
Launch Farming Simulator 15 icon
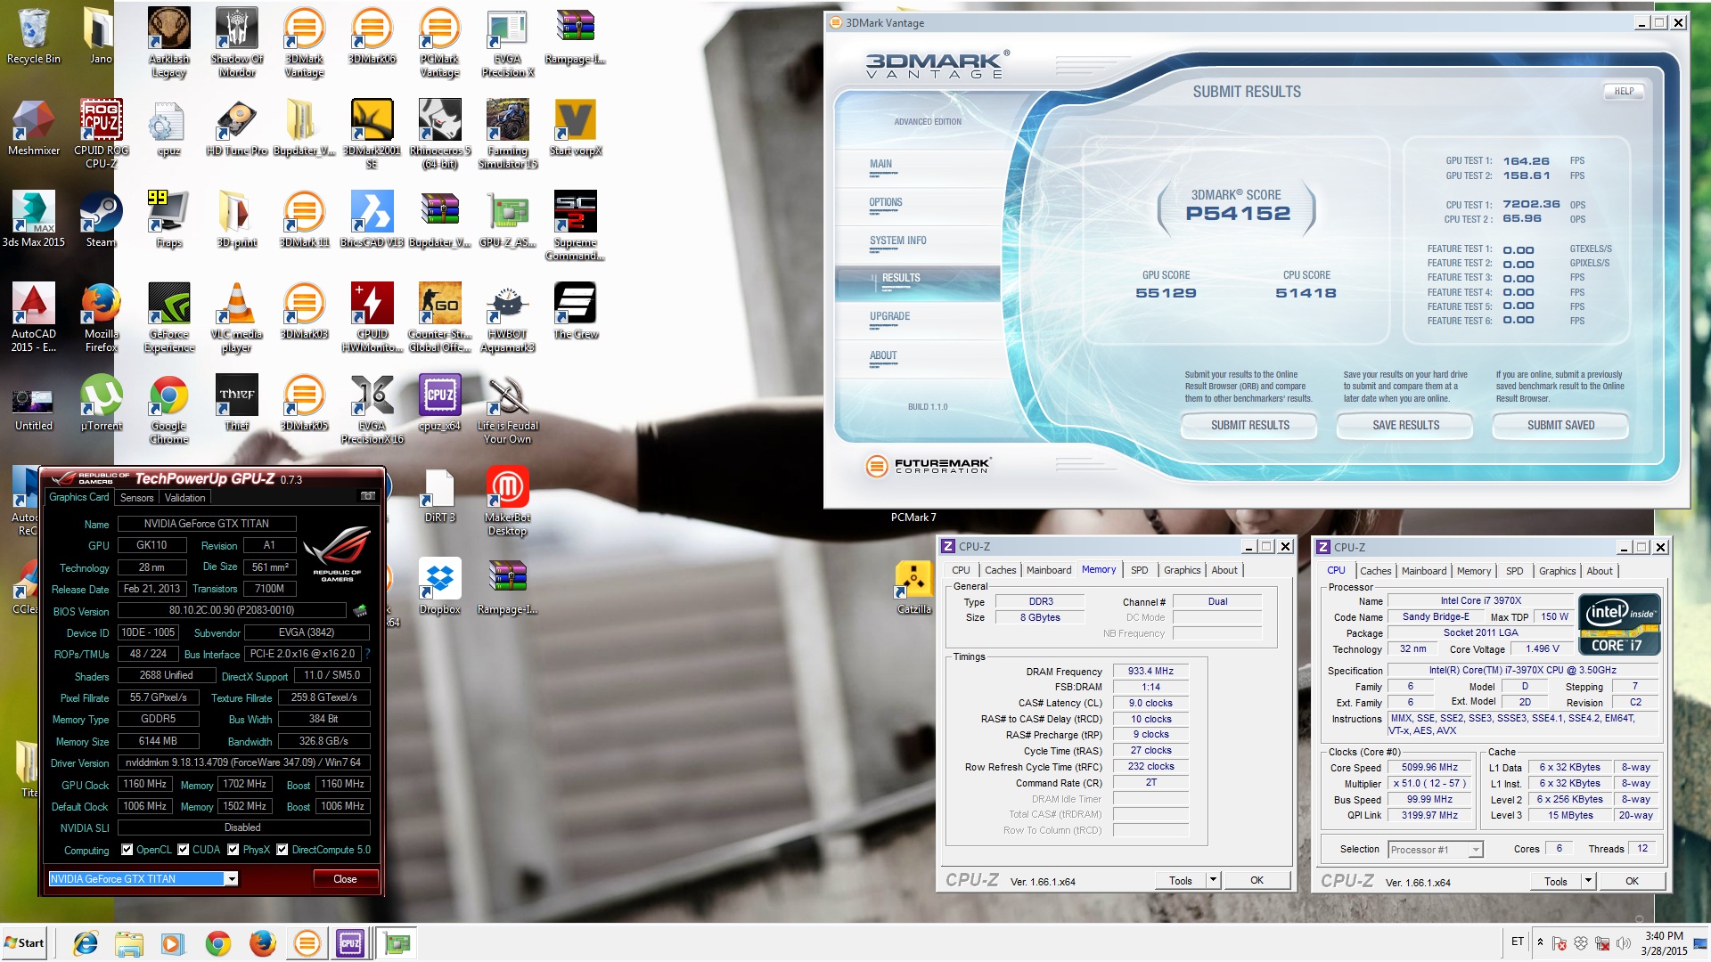point(507,134)
